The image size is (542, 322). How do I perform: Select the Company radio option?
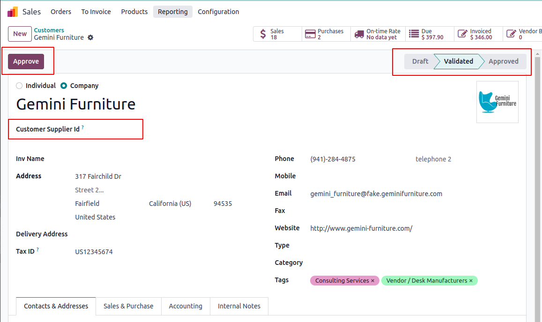pyautogui.click(x=64, y=86)
